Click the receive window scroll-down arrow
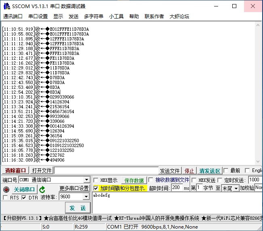This screenshot has height=231, width=263. [x=259, y=162]
